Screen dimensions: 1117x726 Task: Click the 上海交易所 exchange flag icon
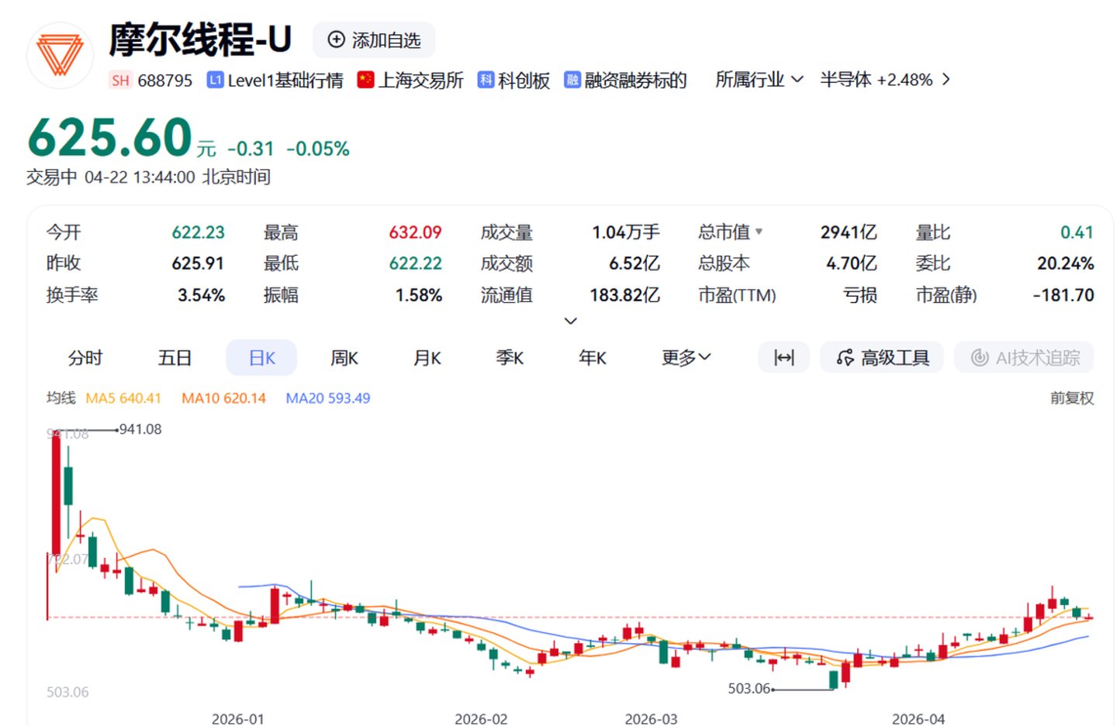coord(365,78)
